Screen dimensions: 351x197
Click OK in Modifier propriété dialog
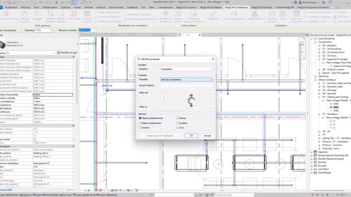191,136
